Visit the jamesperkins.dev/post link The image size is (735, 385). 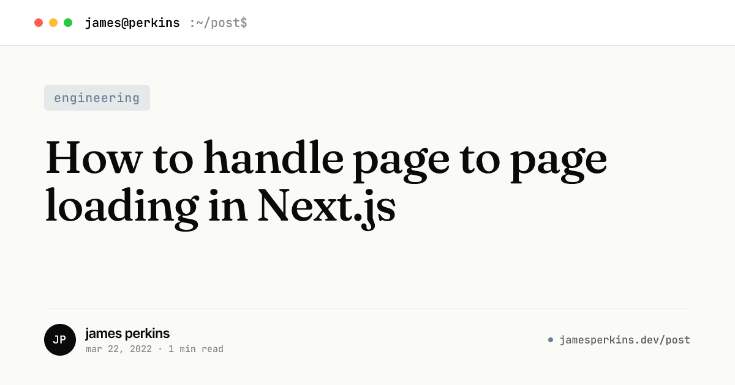pyautogui.click(x=625, y=340)
